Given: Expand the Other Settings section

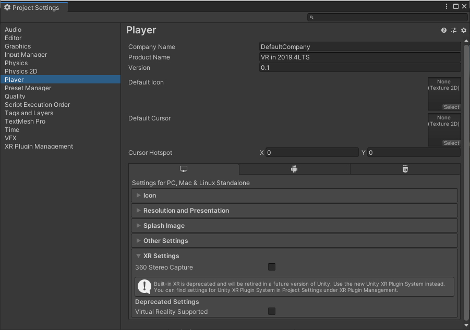Looking at the screenshot, I should [165, 241].
